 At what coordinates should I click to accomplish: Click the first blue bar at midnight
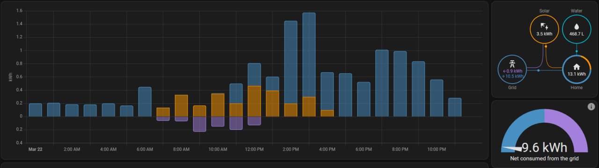pyautogui.click(x=35, y=110)
